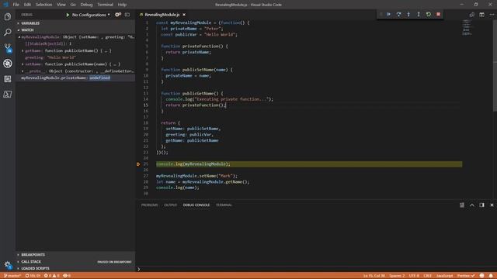Click the Prettier status bar item
Image resolution: width=497 pixels, height=279 pixels.
[x=466, y=276]
